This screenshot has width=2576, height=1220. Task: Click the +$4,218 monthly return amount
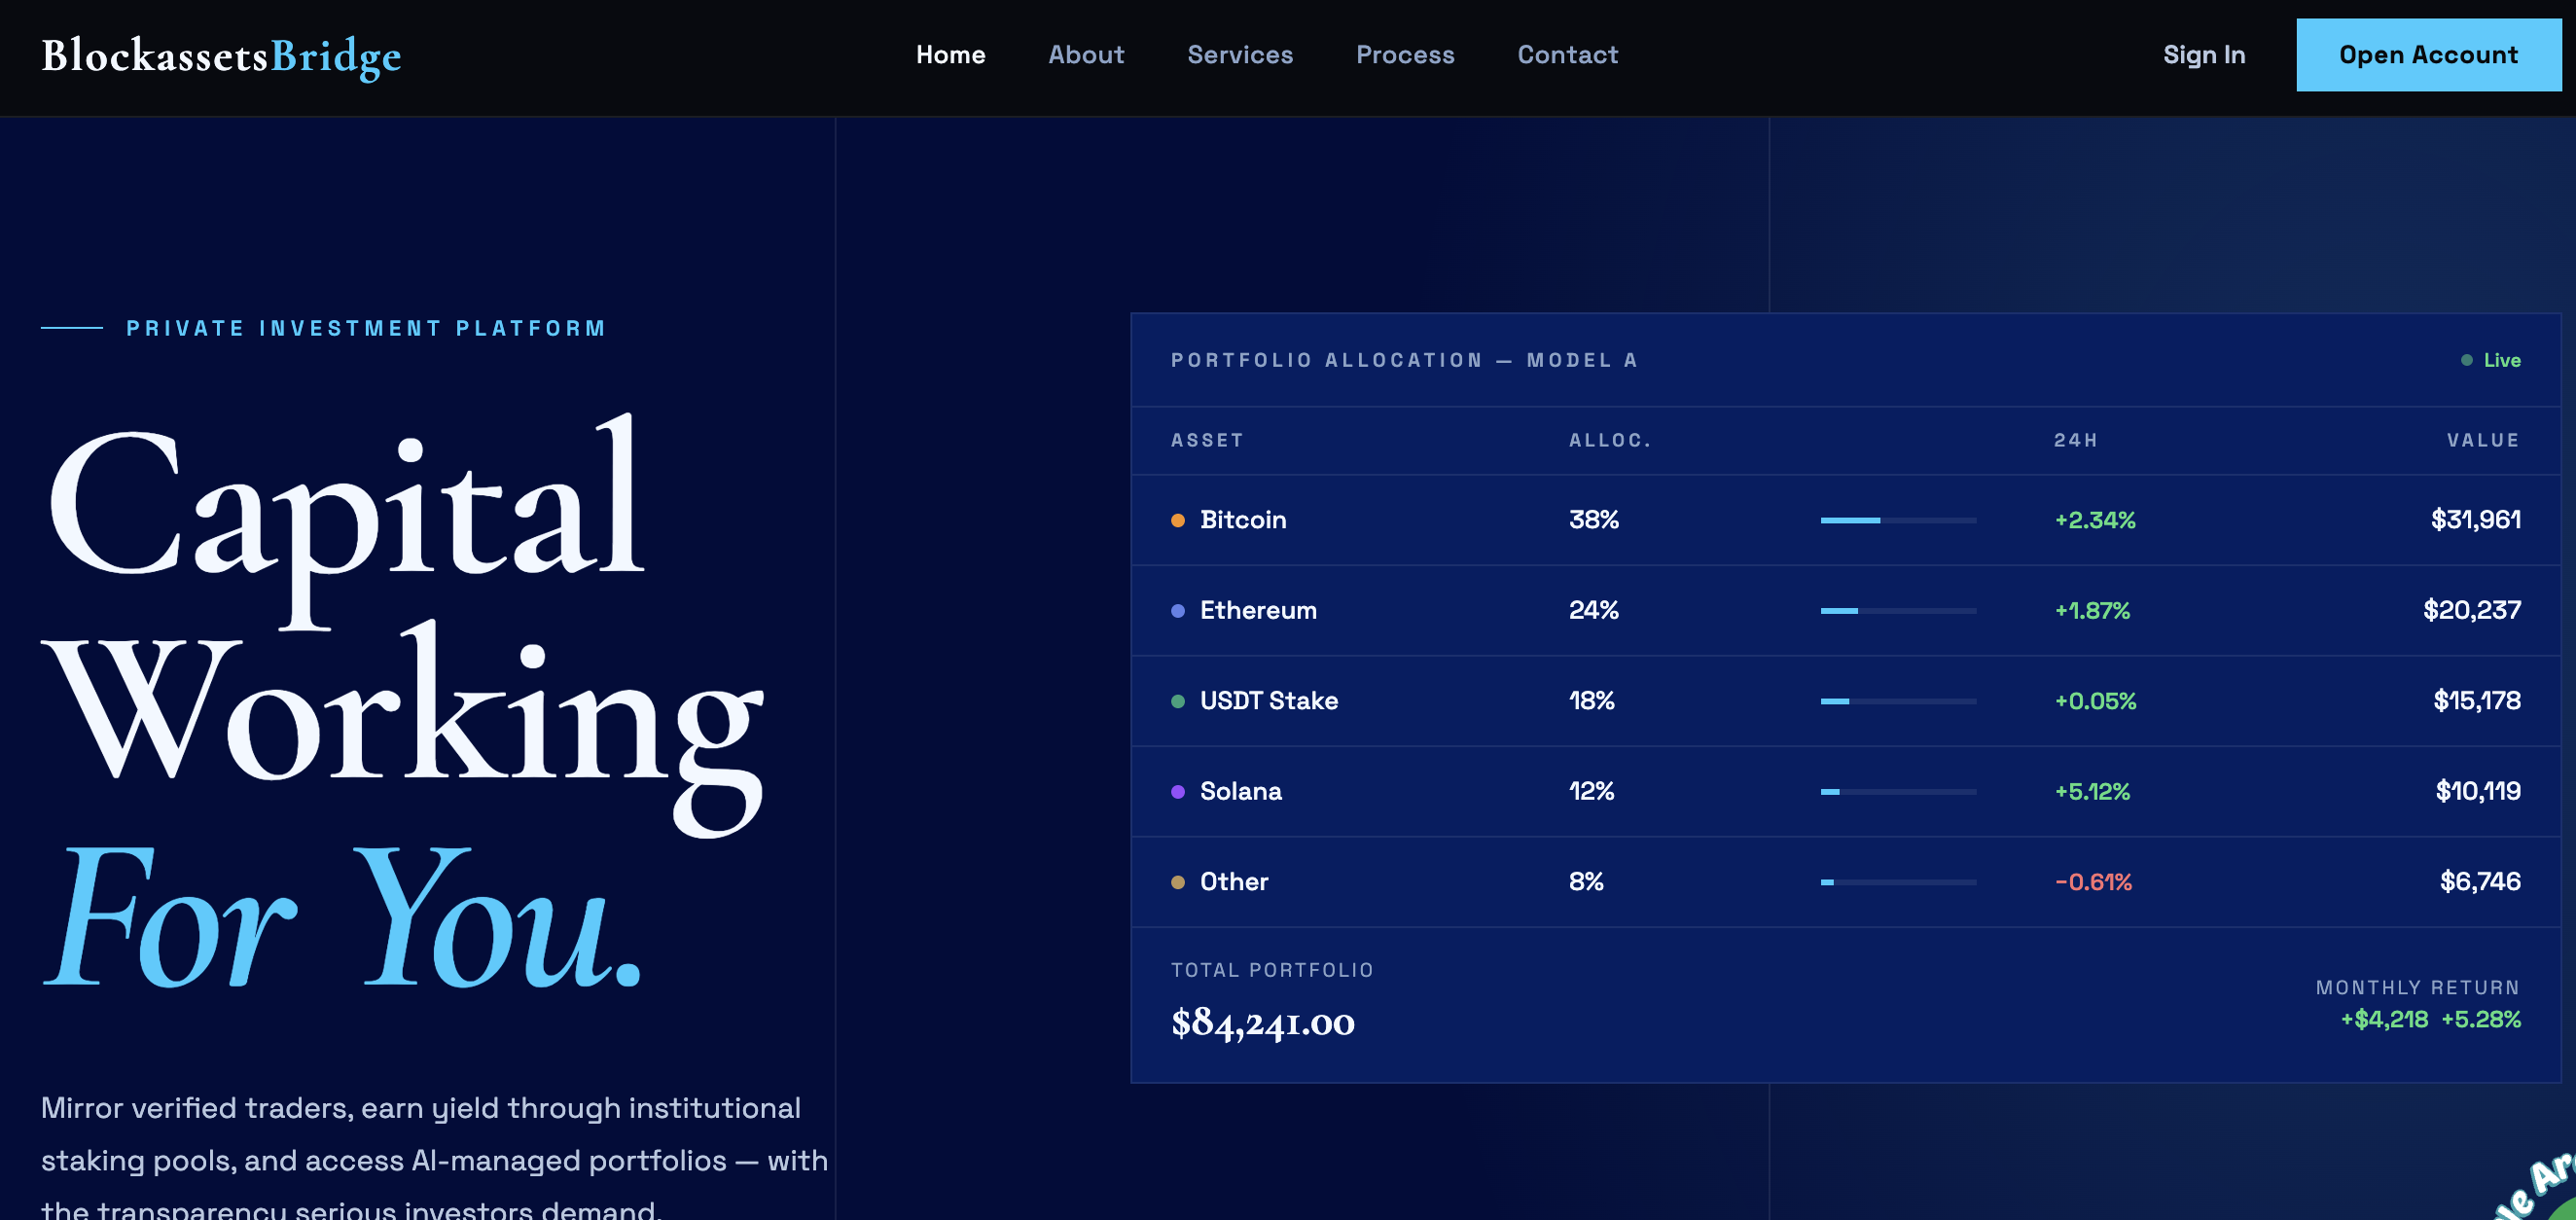click(2384, 1020)
